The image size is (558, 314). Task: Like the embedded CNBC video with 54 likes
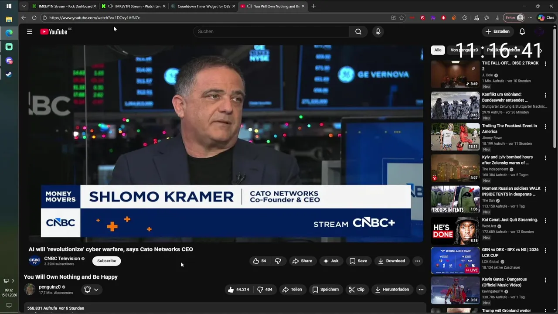(259, 261)
